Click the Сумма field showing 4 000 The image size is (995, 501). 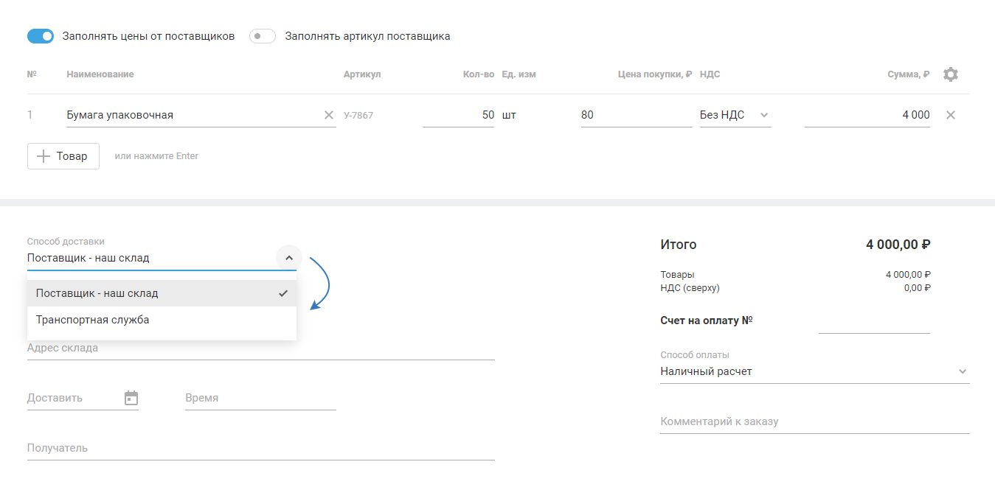867,115
